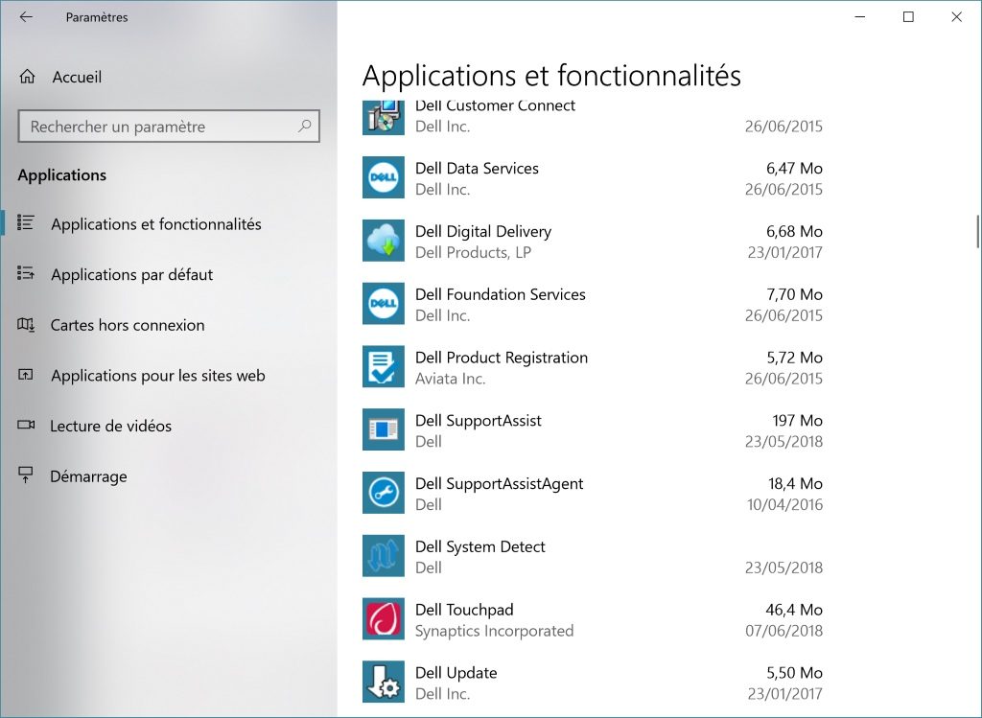Select the Démarrage sidebar icon
Image resolution: width=982 pixels, height=718 pixels.
(x=26, y=475)
